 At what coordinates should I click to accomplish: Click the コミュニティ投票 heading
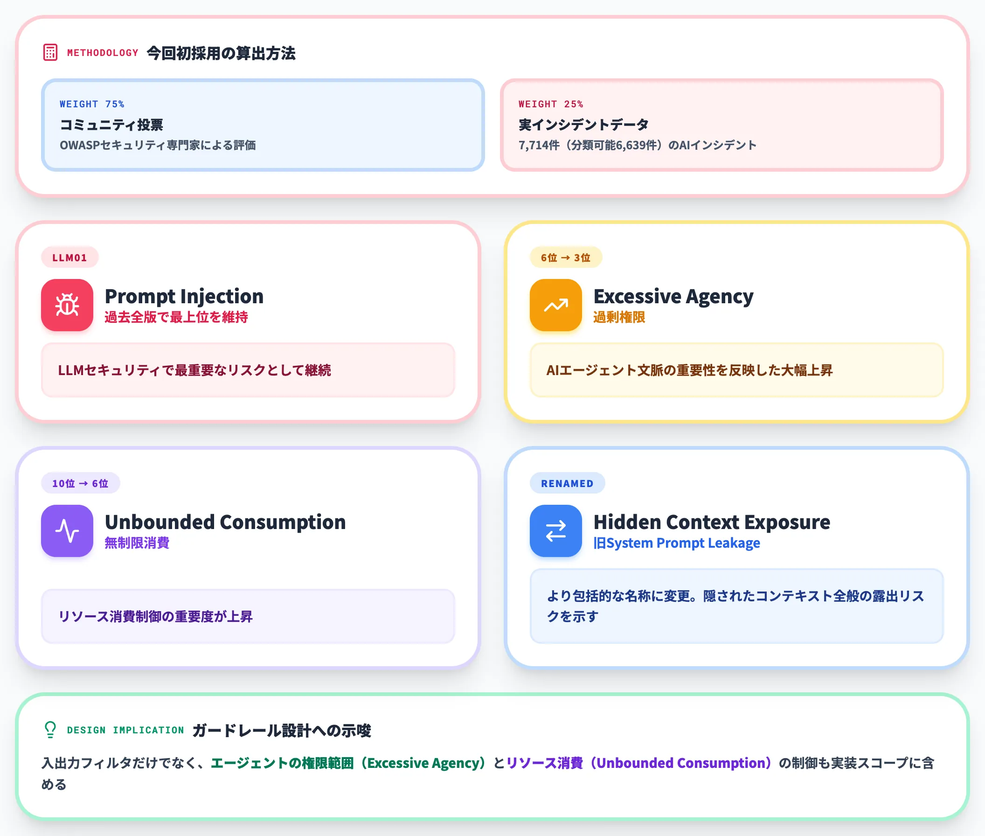point(111,125)
